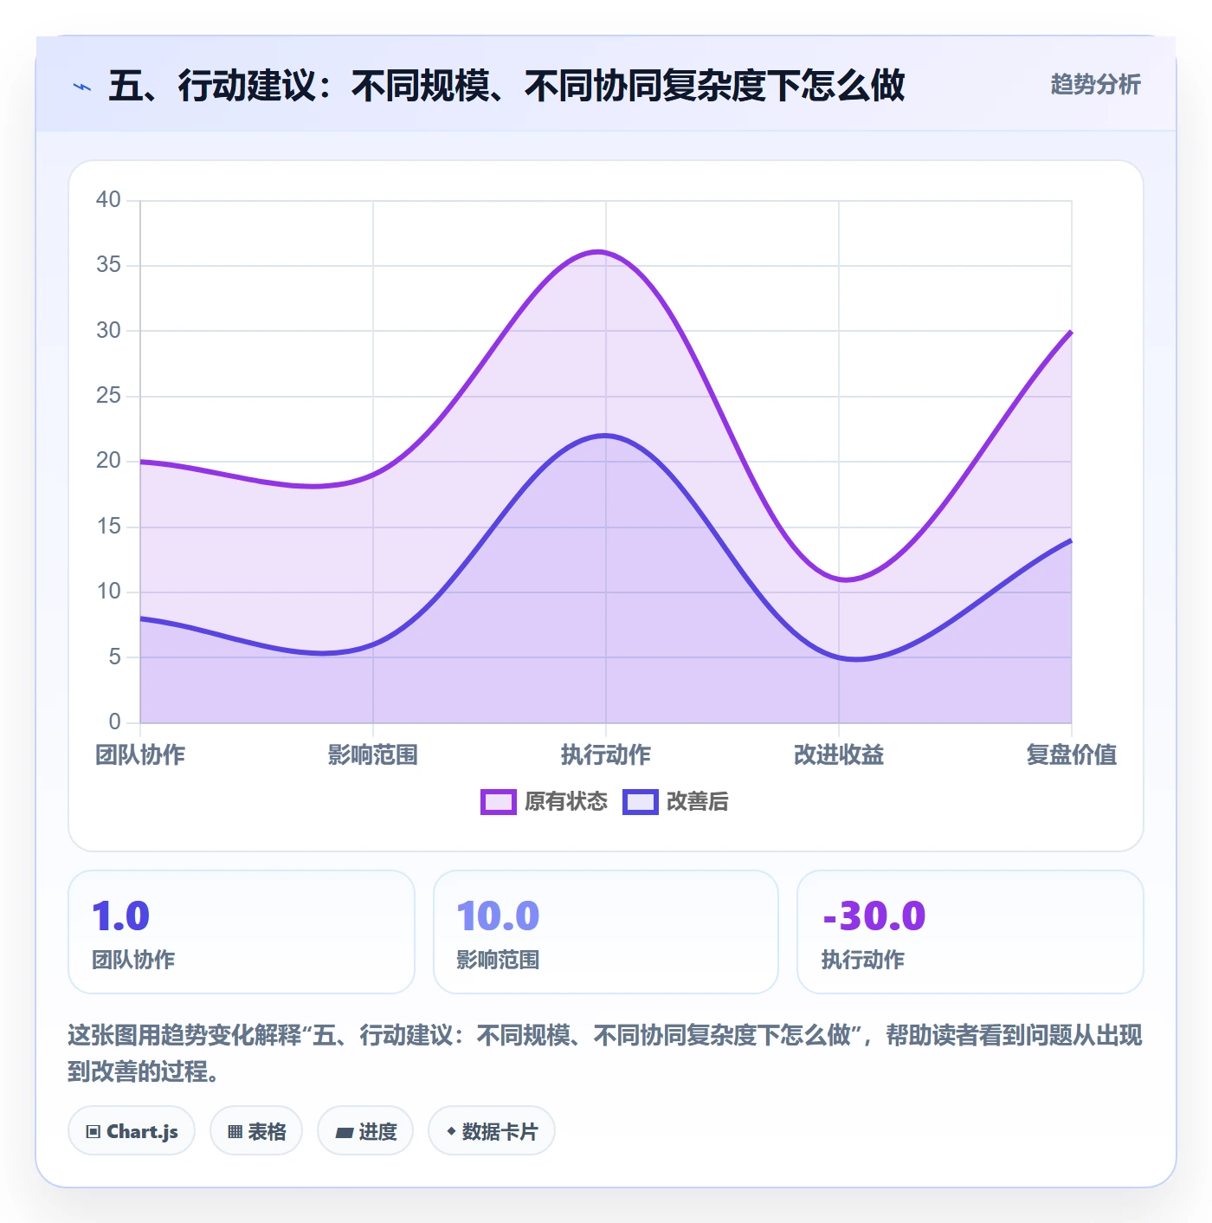Screen dimensions: 1212x1223
Task: Click the blue line peak at 执行动作
Action: coord(605,435)
